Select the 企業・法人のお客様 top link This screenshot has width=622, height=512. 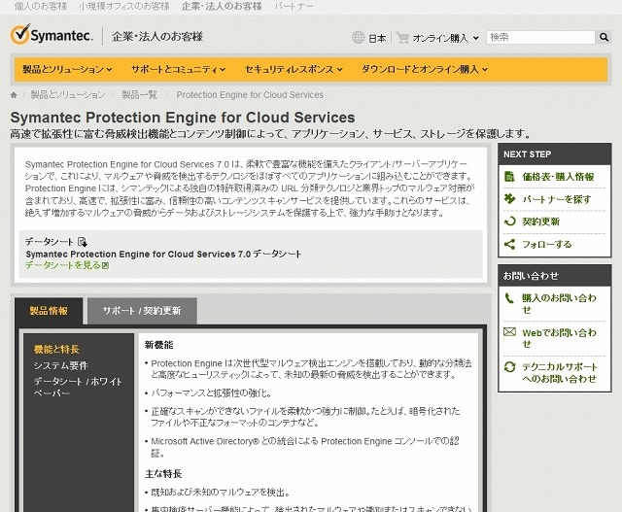(222, 7)
